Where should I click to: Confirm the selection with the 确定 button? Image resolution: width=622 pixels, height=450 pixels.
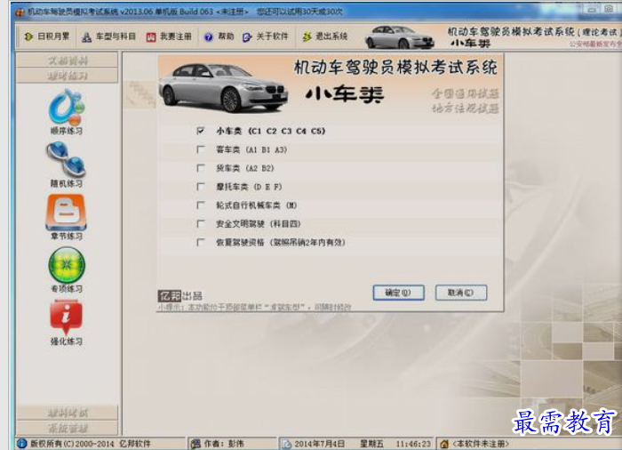[398, 293]
